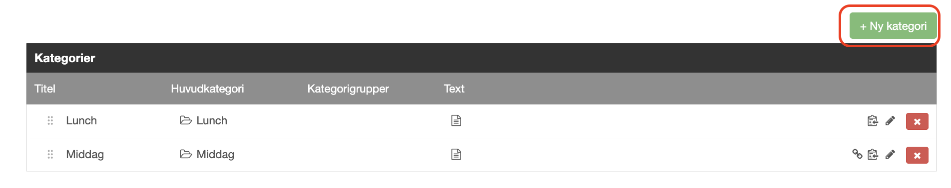This screenshot has width=951, height=188.
Task: Click the chain link icon for Middag
Action: (857, 154)
